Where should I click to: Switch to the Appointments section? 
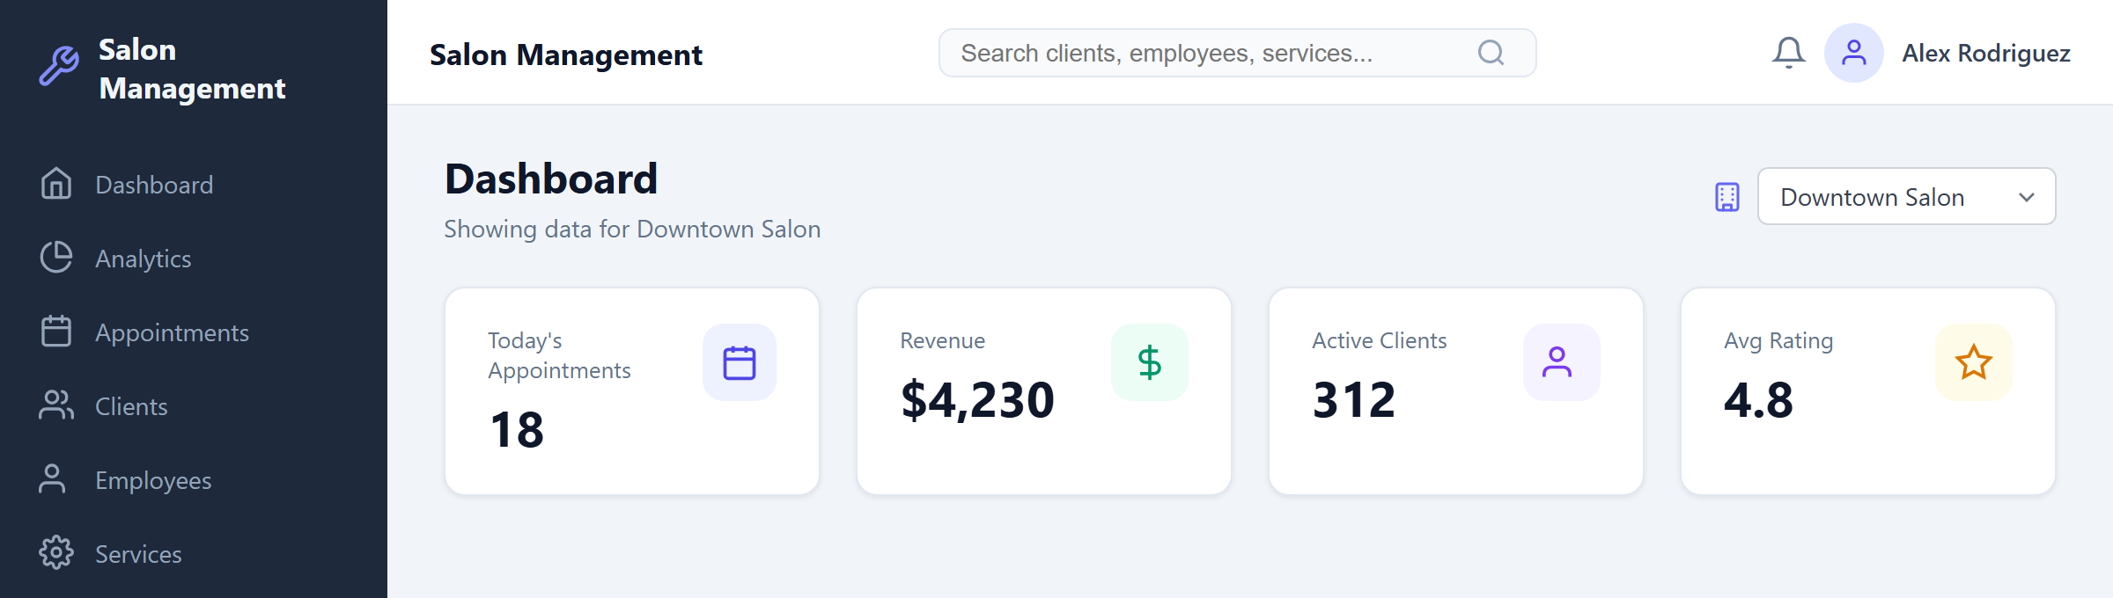(172, 332)
